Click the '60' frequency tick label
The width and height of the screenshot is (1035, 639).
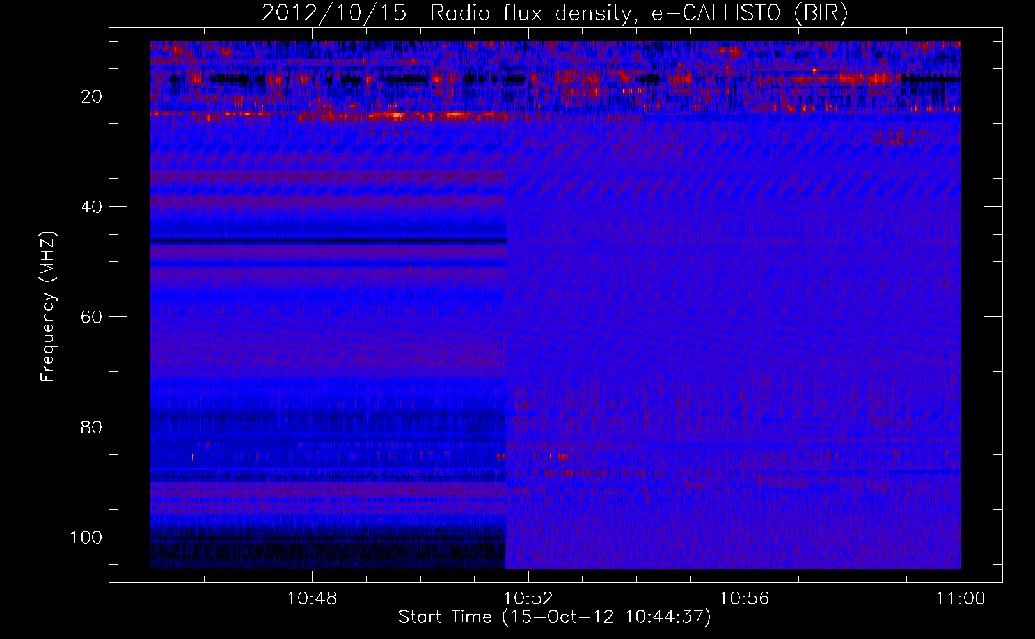tap(91, 318)
